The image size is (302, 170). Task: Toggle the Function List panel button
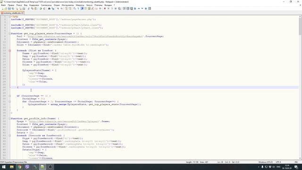[92, 8]
